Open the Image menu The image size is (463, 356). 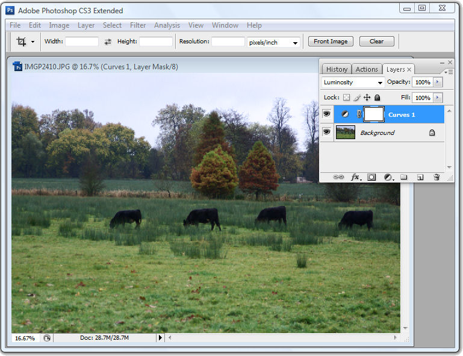[x=59, y=25]
